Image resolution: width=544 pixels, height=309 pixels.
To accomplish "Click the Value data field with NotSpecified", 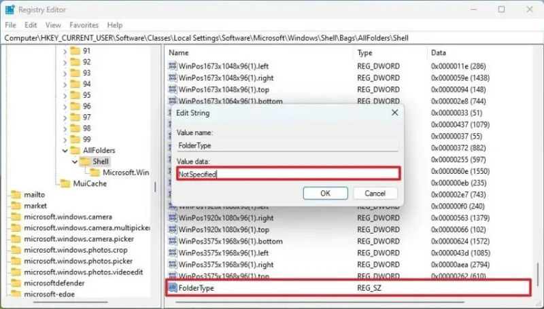I will coord(288,174).
